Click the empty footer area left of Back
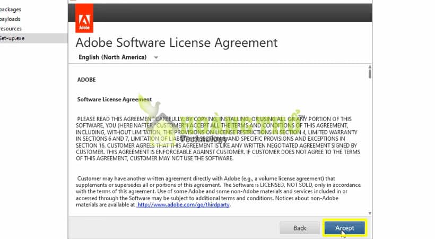Viewport: 435px width, 239px height. pos(175,228)
